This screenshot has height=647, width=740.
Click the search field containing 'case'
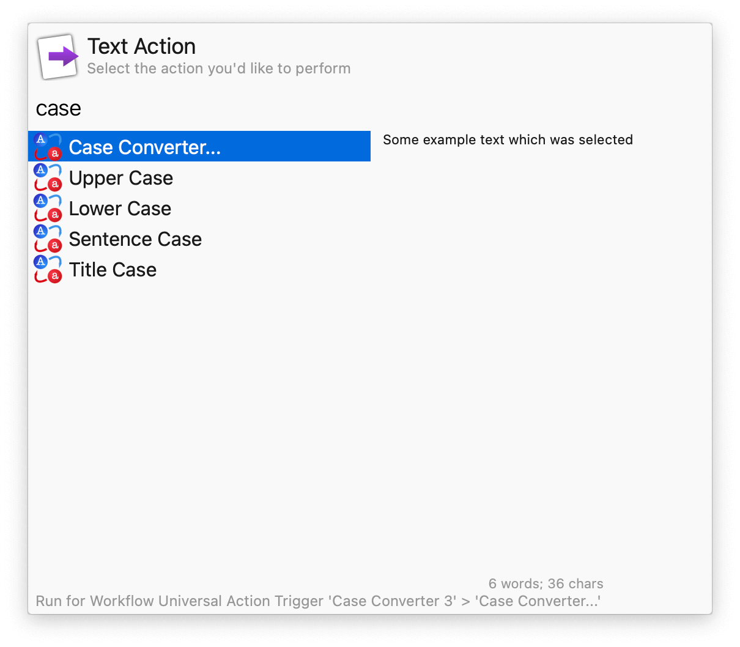point(58,108)
